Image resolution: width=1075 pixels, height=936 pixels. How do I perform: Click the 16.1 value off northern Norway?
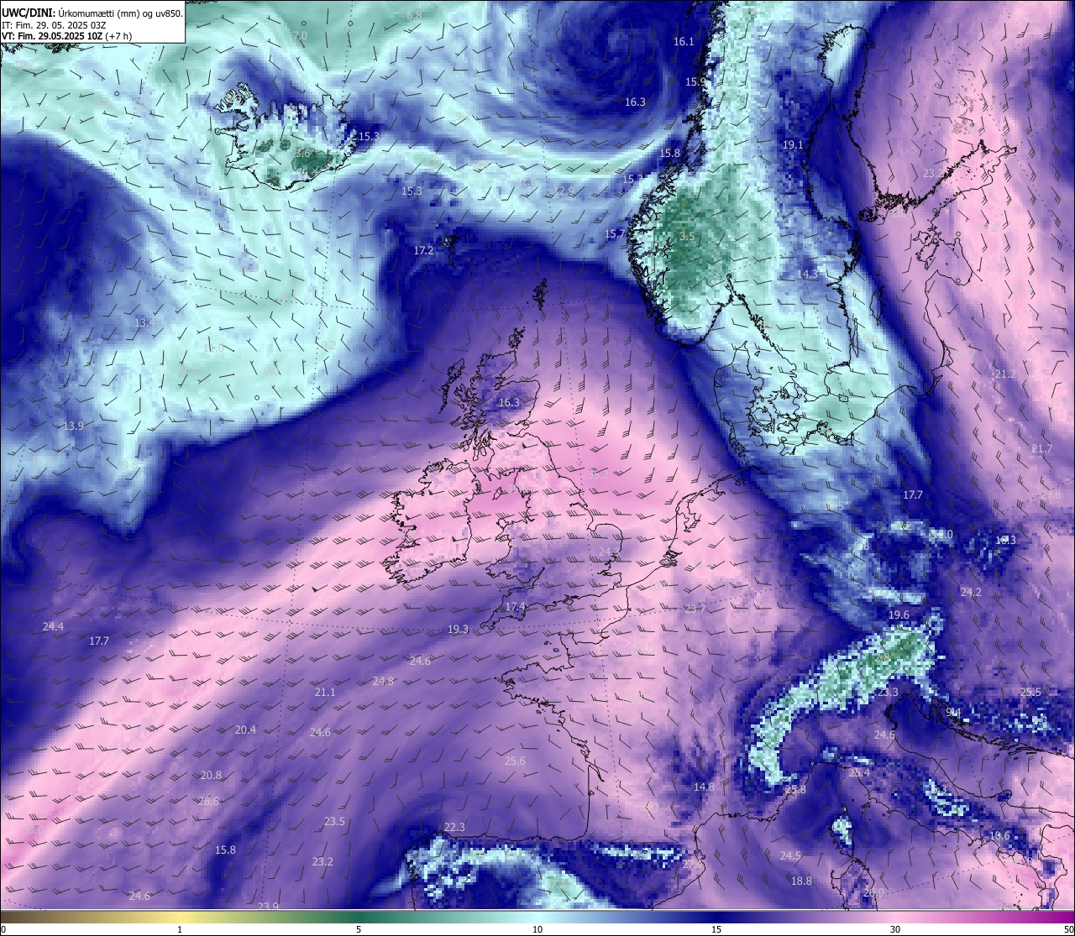coord(684,42)
